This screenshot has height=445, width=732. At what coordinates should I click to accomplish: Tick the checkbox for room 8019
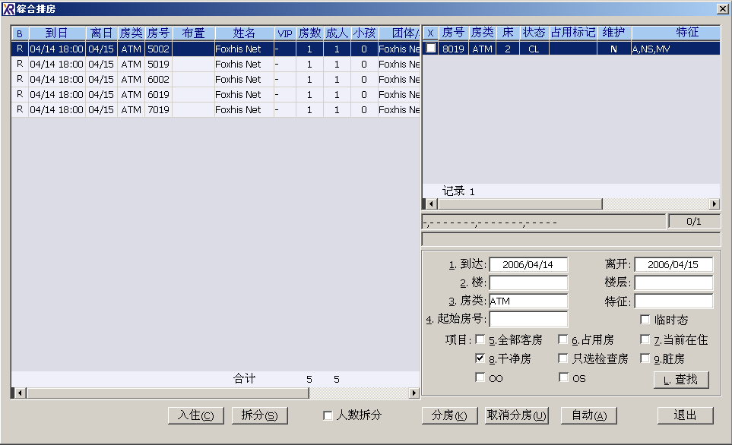tap(431, 49)
